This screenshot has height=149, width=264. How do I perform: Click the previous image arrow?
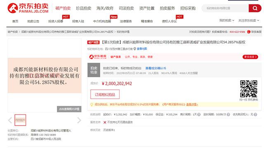[10, 120]
